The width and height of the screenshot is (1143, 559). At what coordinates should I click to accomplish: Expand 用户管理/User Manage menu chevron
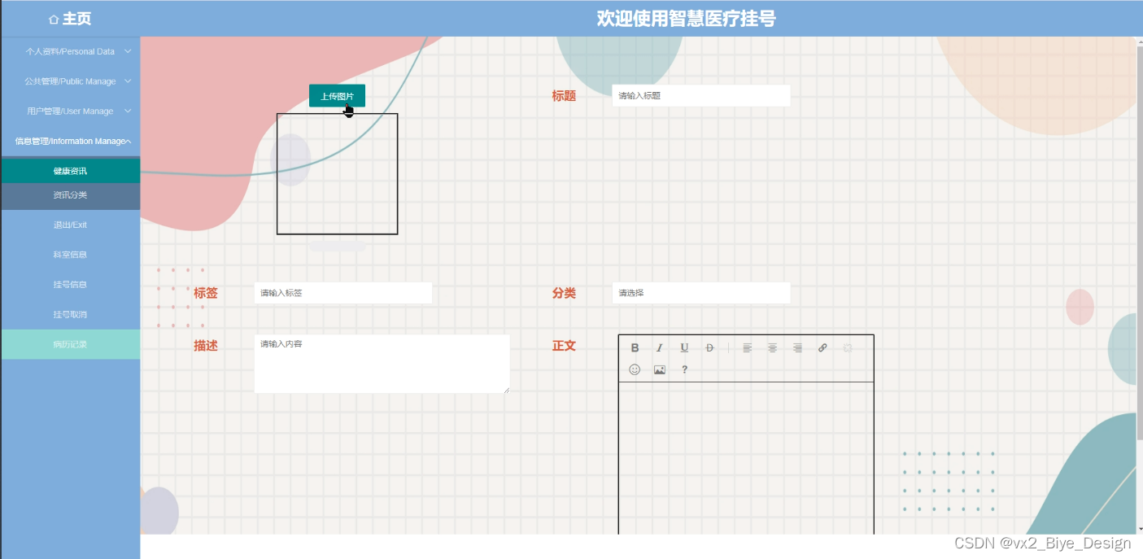128,111
